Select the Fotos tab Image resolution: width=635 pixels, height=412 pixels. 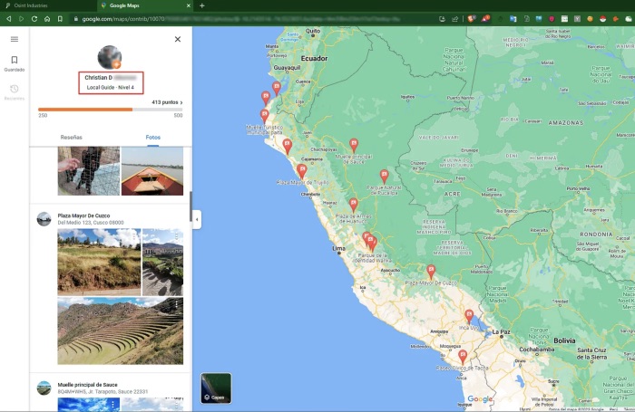point(153,137)
